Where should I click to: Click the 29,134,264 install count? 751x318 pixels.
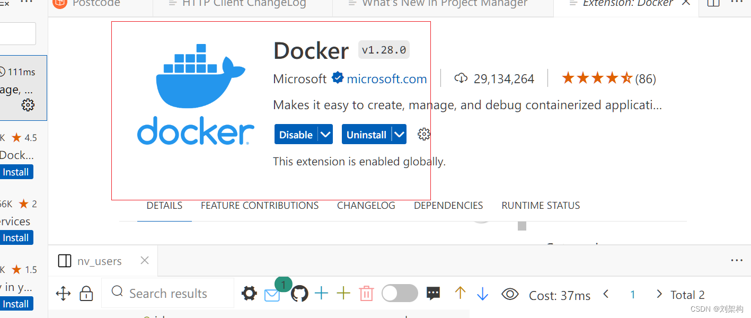(504, 79)
